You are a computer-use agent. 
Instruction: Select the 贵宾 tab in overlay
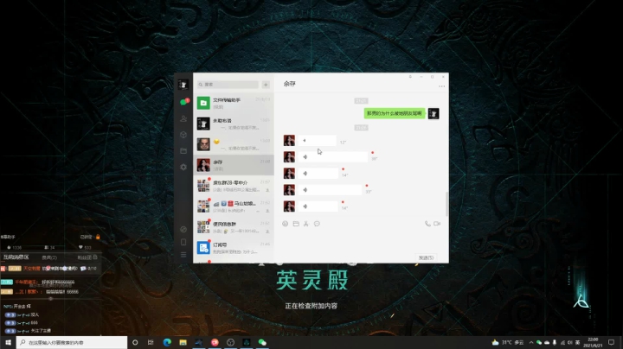tap(49, 257)
